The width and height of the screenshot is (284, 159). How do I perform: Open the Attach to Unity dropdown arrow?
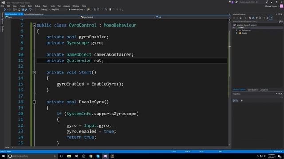[85, 10]
